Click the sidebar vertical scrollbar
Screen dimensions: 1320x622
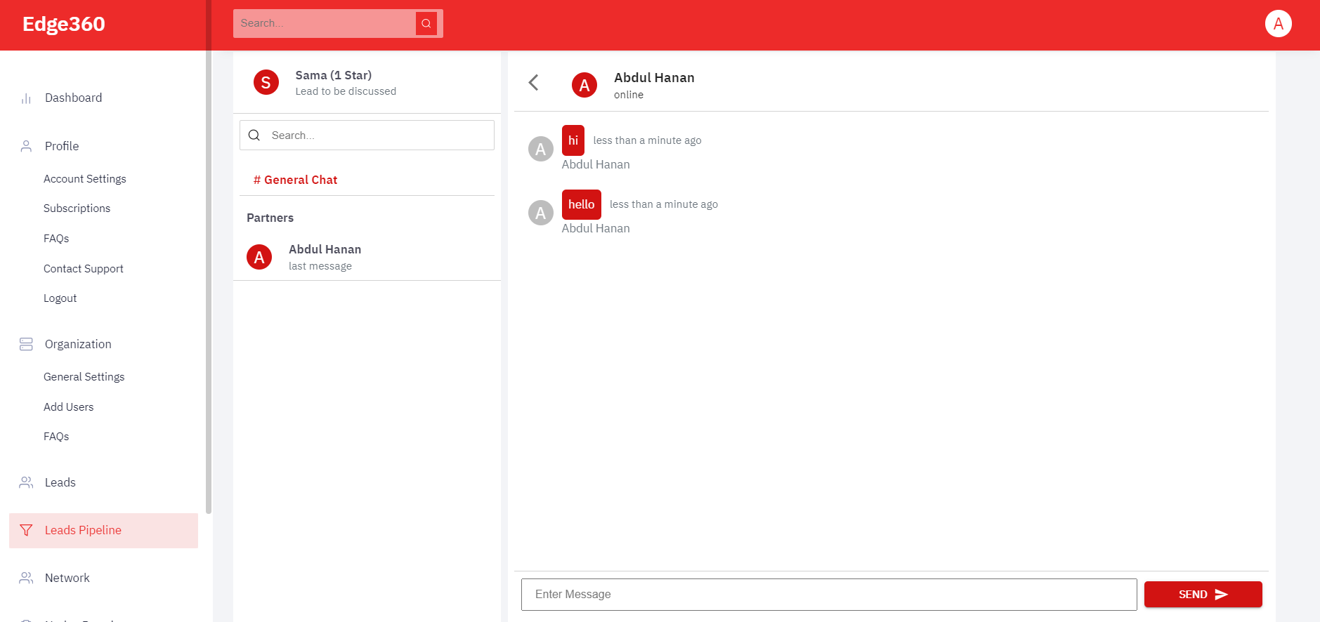click(209, 281)
